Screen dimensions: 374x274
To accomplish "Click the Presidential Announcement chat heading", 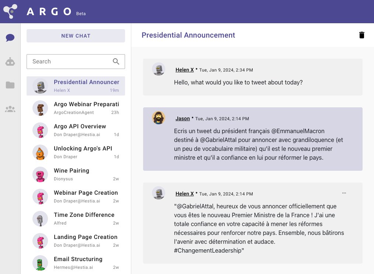I will coord(188,35).
